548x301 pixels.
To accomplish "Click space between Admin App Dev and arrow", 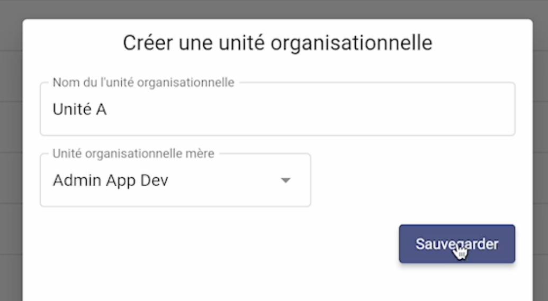I will coord(223,180).
